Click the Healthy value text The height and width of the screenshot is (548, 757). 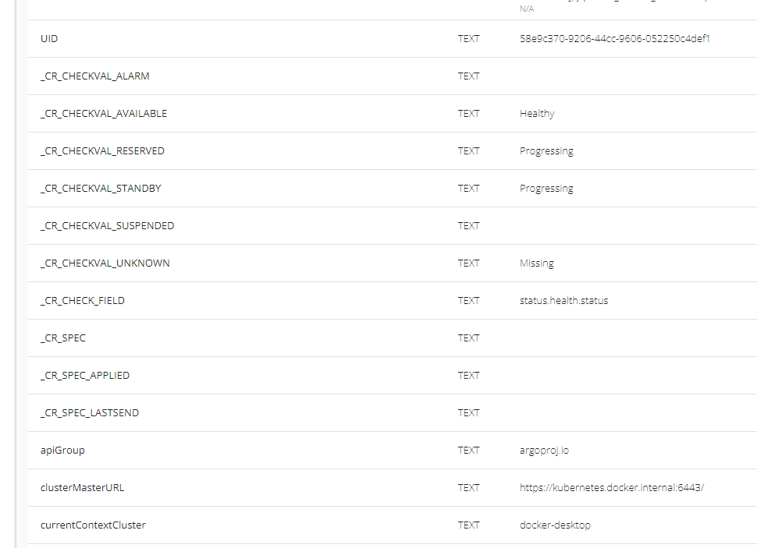(537, 113)
